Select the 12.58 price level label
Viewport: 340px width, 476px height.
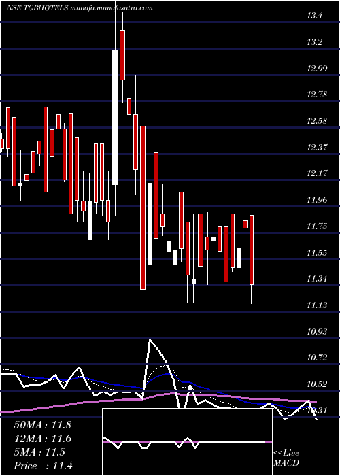pos(317,122)
